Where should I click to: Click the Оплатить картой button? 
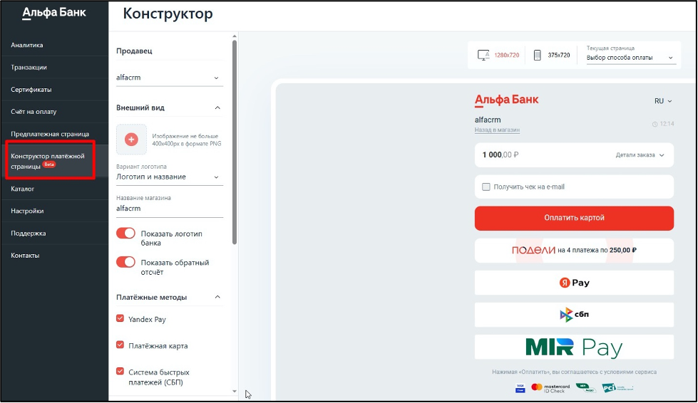tap(574, 218)
